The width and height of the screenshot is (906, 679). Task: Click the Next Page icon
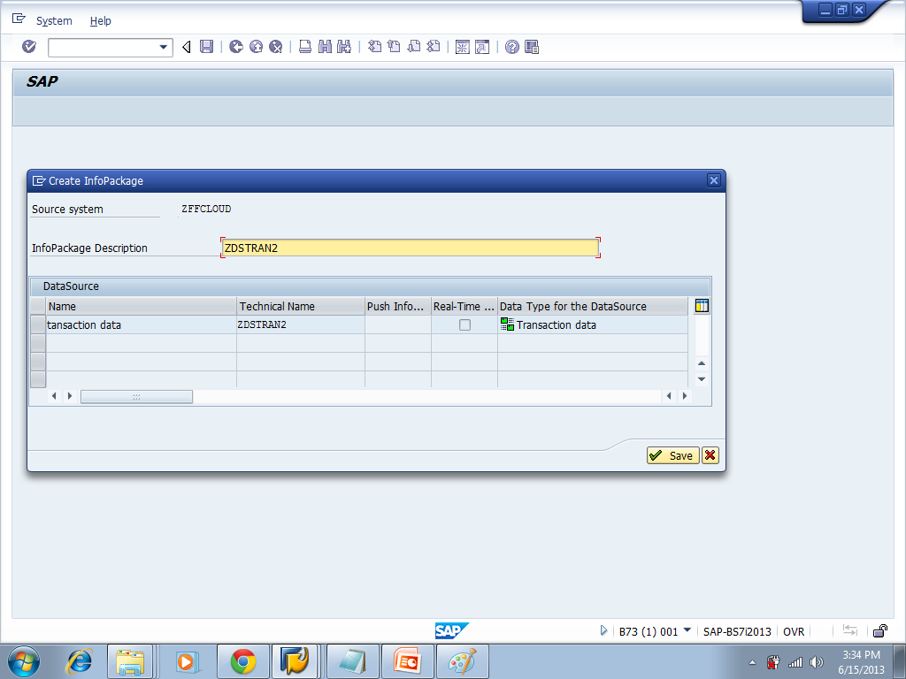pos(414,47)
